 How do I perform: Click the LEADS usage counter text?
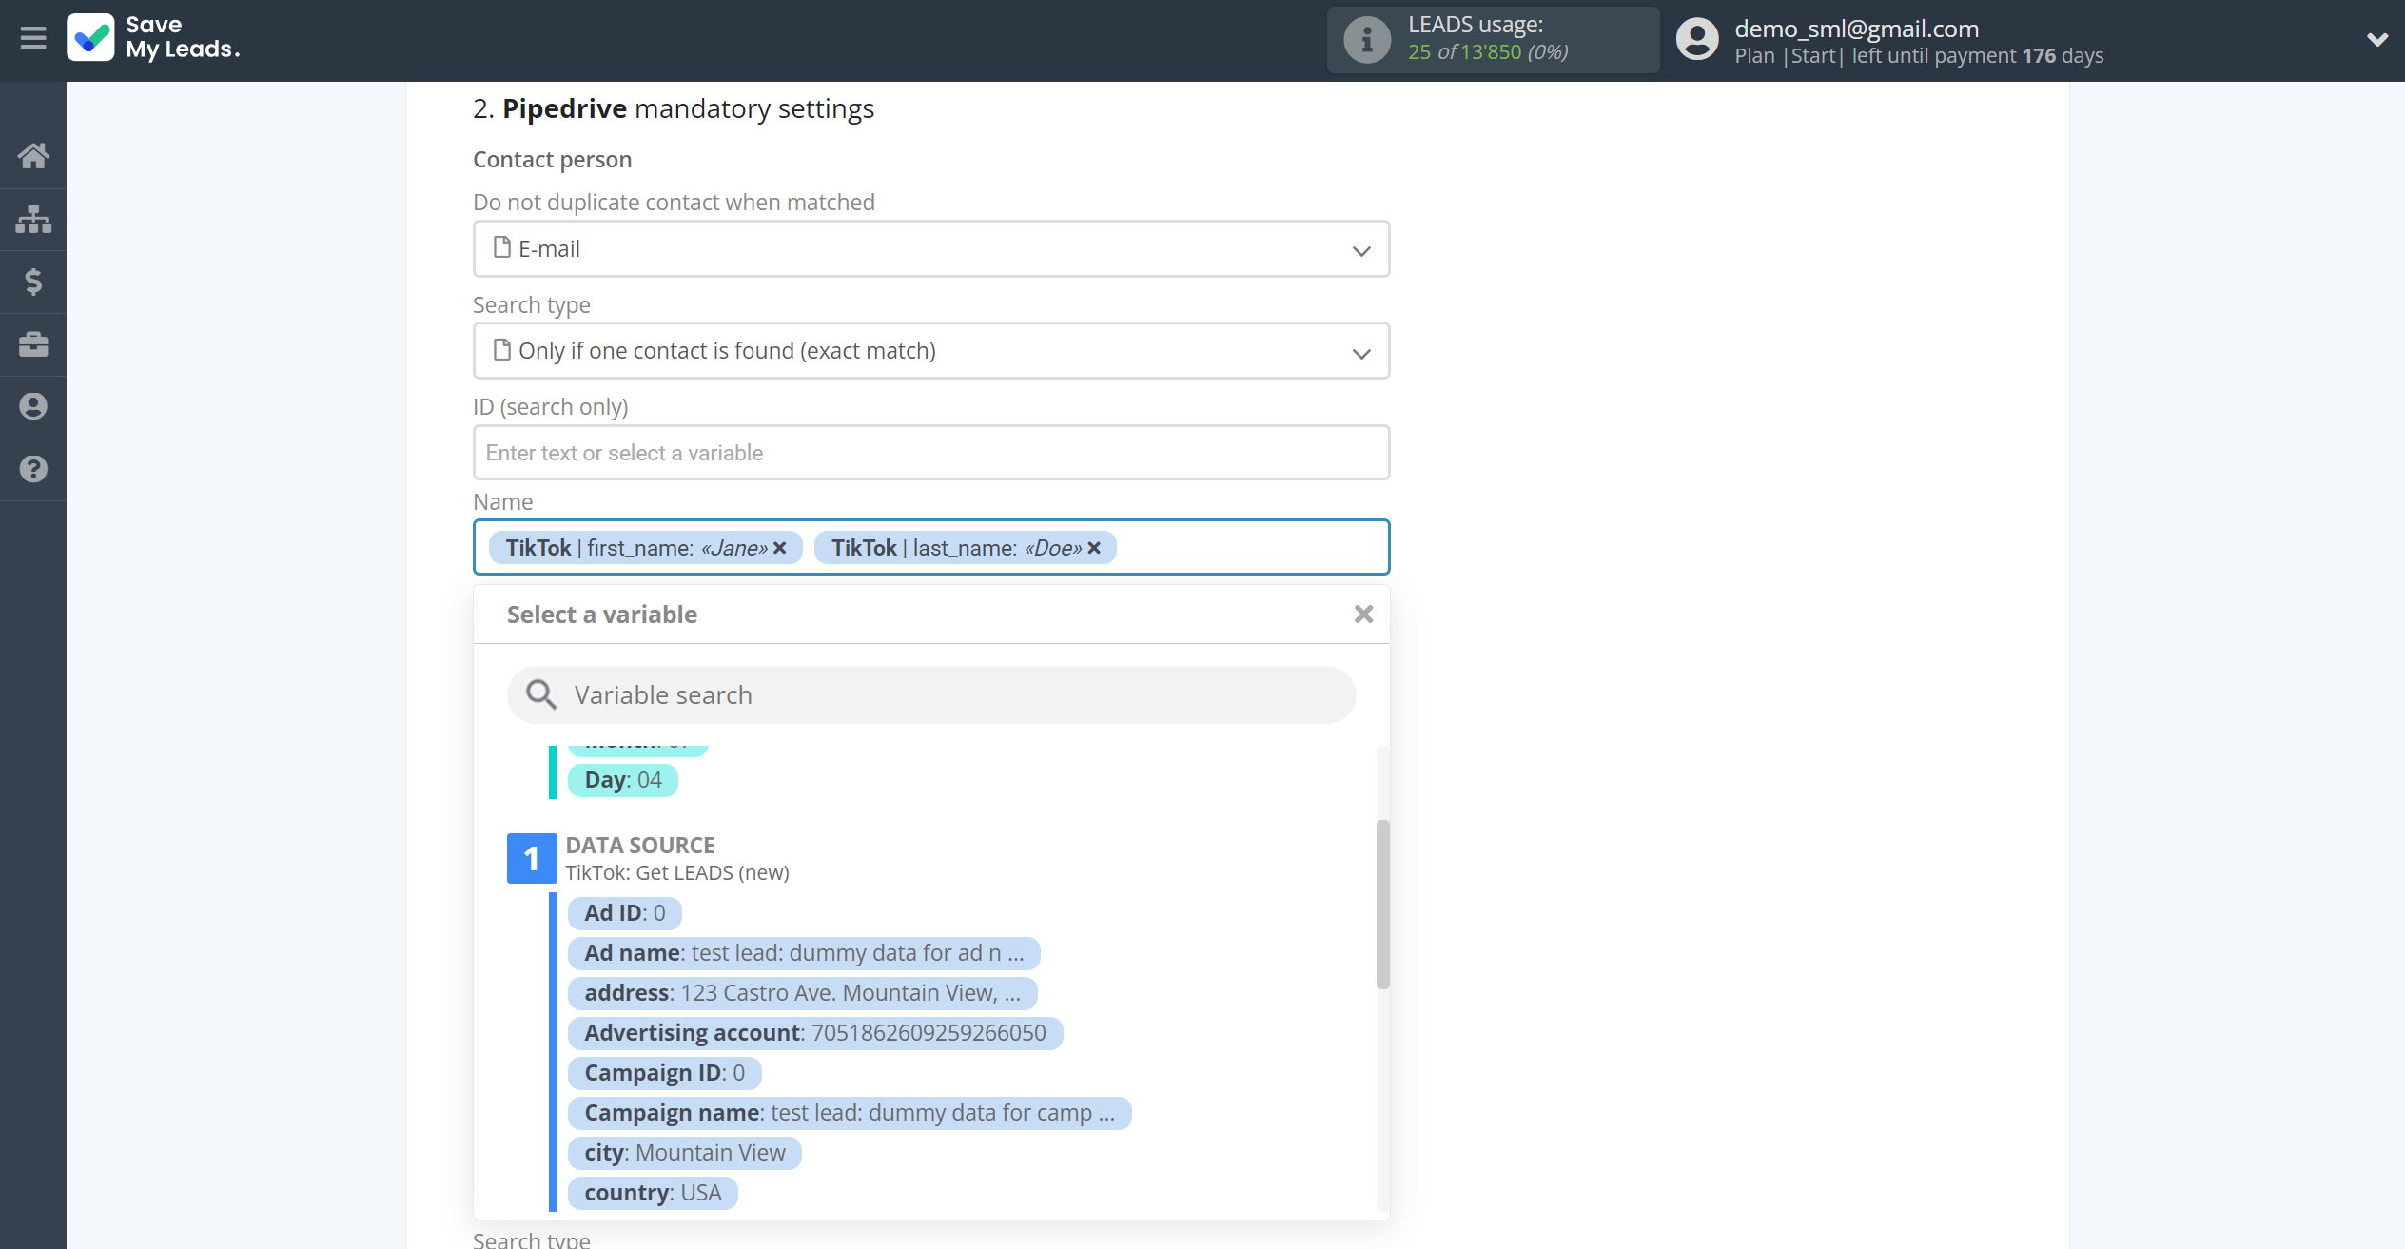point(1488,52)
